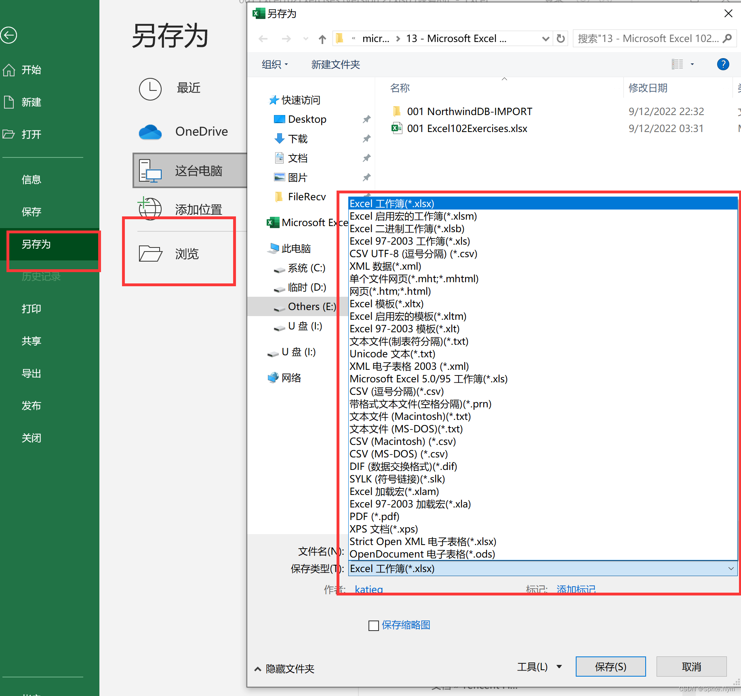Toggle pin next to 图片
The height and width of the screenshot is (696, 741).
tap(366, 178)
